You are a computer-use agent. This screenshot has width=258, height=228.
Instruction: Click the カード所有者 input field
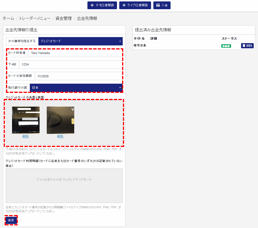click(x=75, y=53)
